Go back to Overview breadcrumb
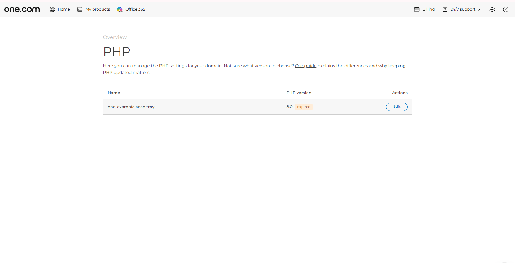This screenshot has width=515, height=263. point(115,37)
